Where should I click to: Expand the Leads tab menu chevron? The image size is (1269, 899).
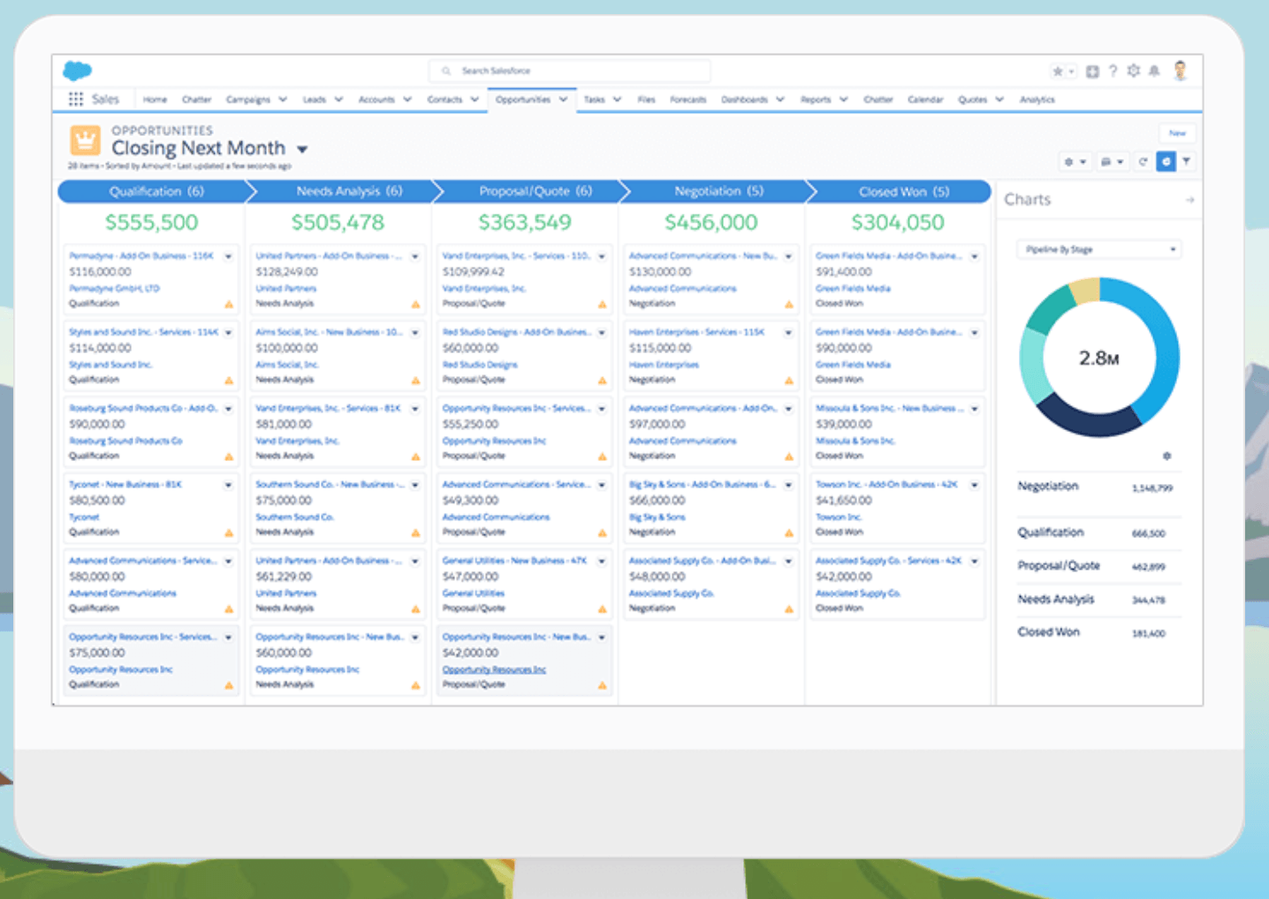tap(338, 100)
